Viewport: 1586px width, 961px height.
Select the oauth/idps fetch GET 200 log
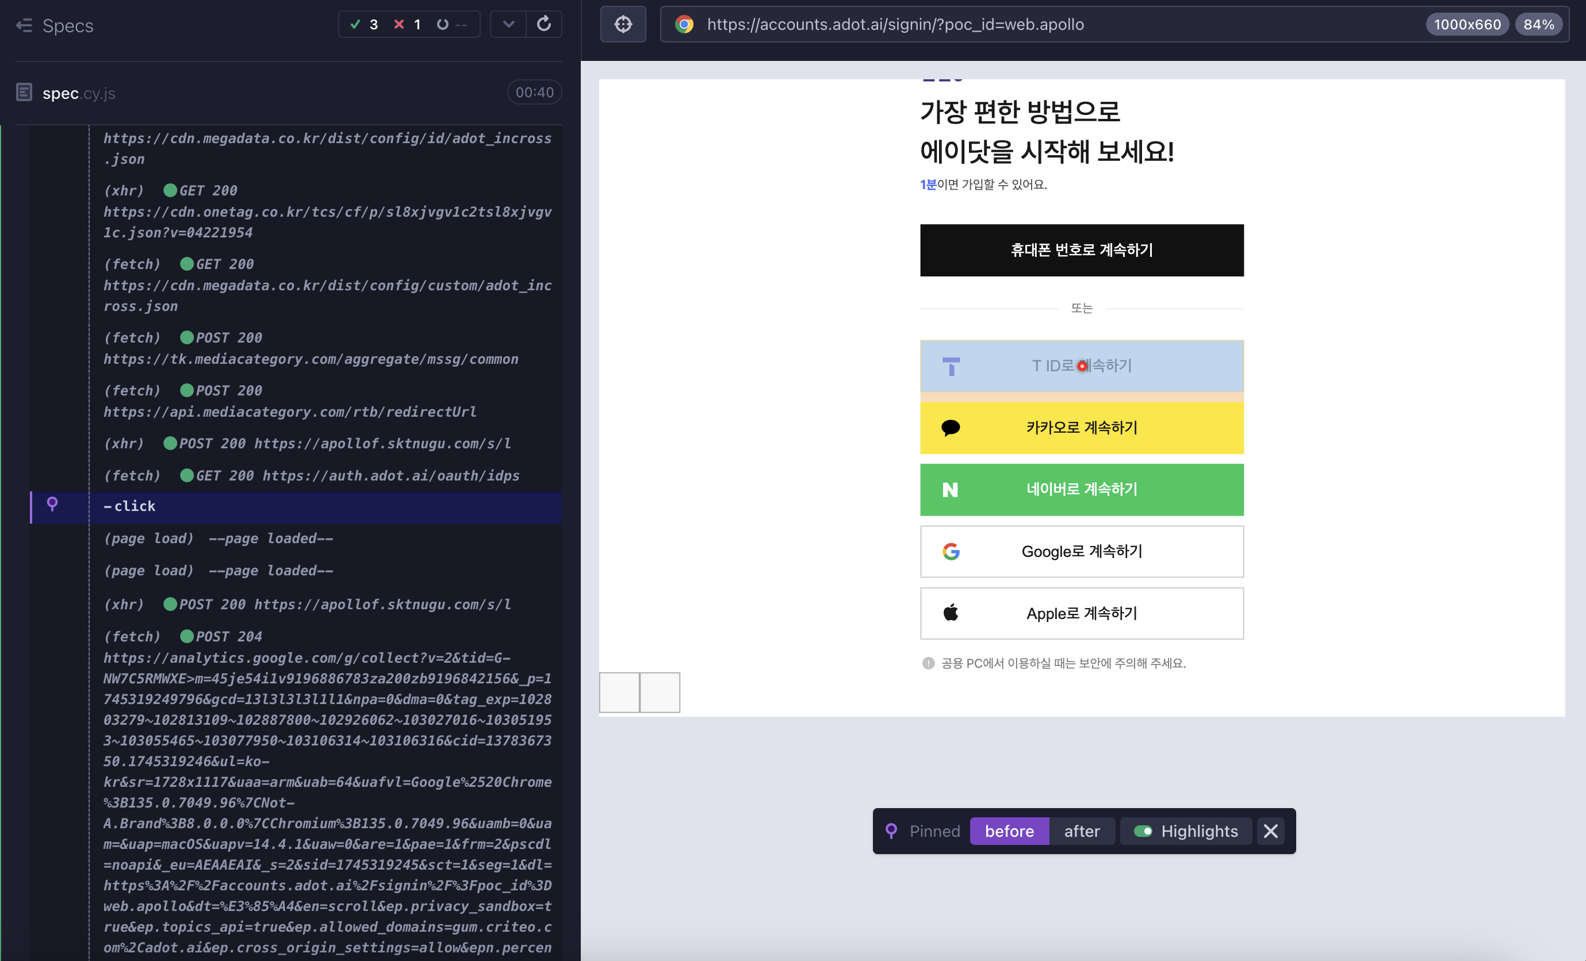312,476
